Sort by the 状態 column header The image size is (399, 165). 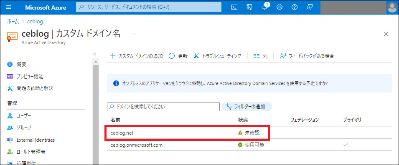click(x=243, y=120)
